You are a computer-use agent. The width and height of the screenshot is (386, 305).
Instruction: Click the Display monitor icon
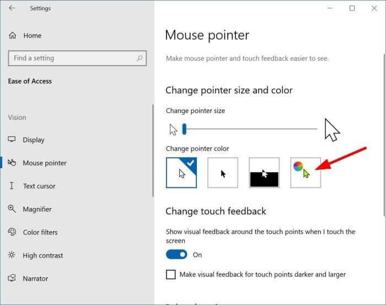click(x=12, y=140)
